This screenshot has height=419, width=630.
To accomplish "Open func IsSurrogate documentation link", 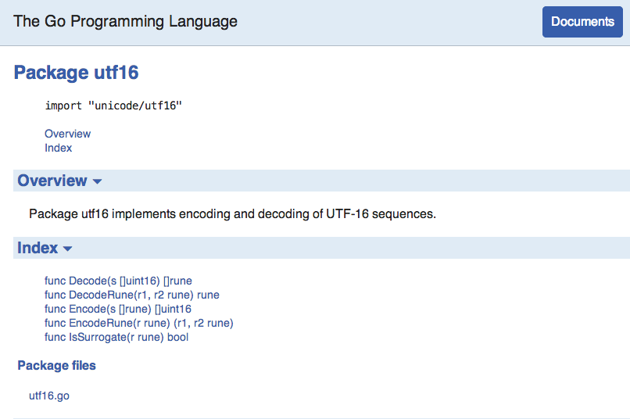I will point(116,337).
